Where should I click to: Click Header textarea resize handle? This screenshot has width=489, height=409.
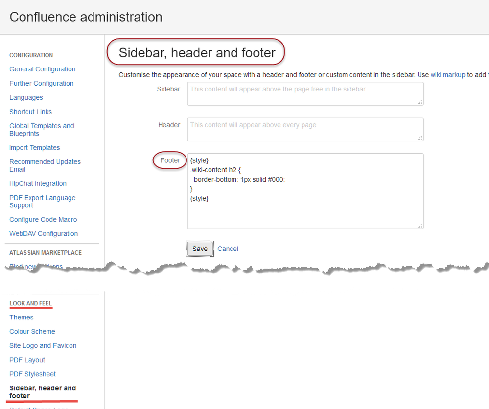[420, 138]
